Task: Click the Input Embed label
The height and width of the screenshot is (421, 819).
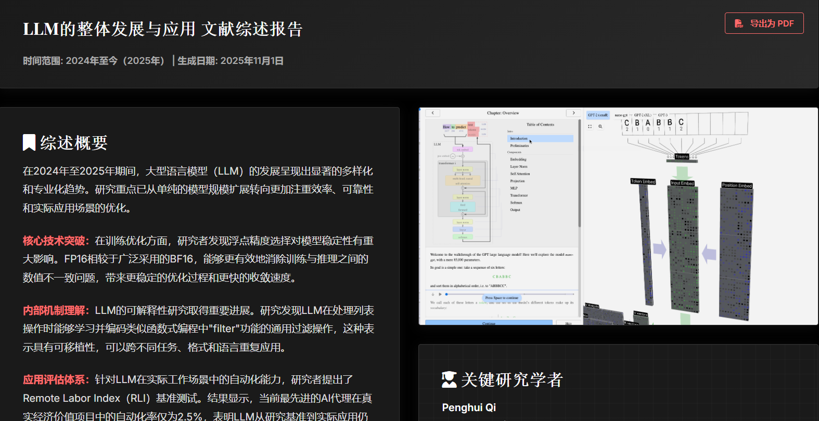Action: point(682,183)
